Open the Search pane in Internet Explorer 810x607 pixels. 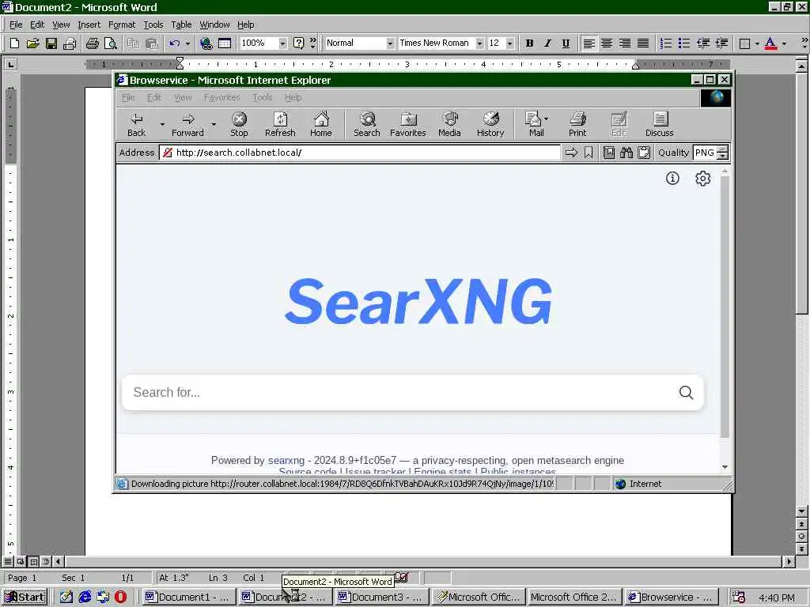point(367,125)
